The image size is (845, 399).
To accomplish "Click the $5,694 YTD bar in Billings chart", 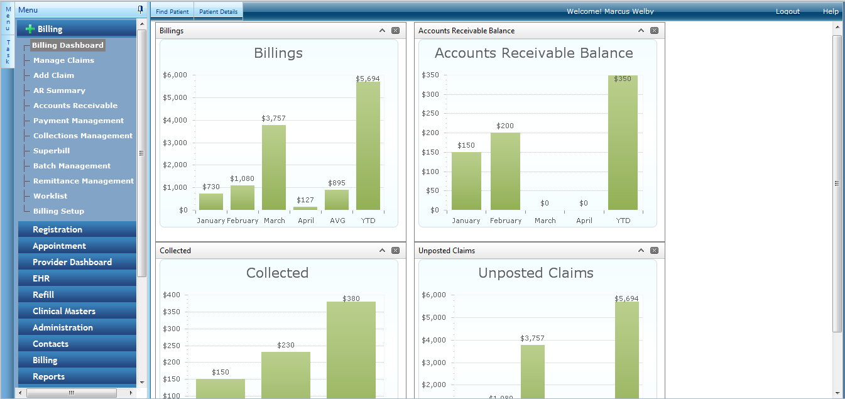I will pos(368,146).
